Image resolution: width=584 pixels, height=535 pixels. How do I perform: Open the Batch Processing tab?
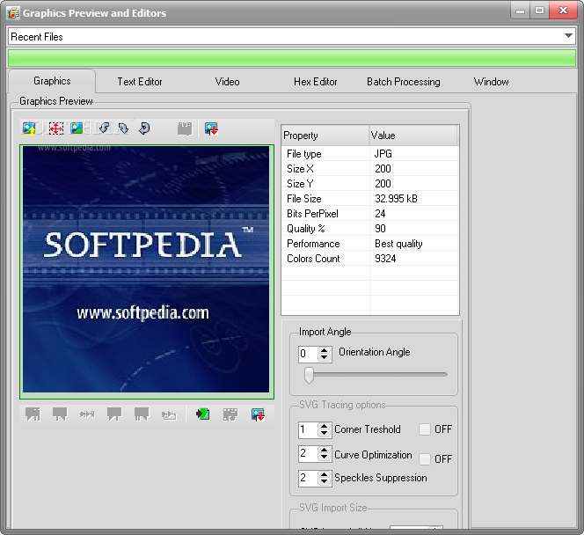[x=404, y=82]
